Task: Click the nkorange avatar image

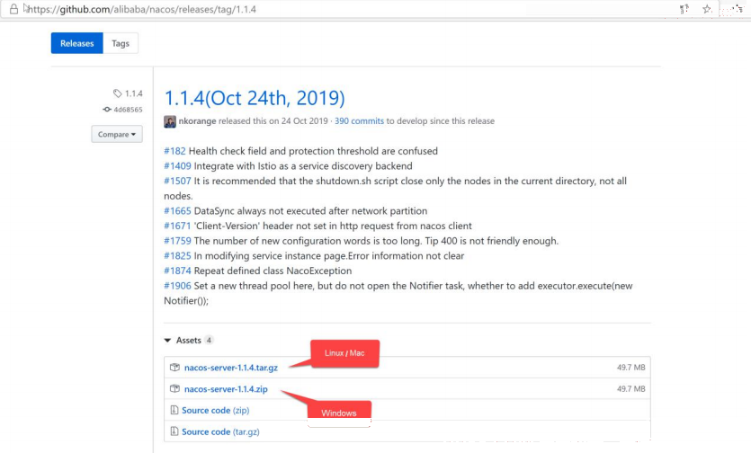Action: 170,121
